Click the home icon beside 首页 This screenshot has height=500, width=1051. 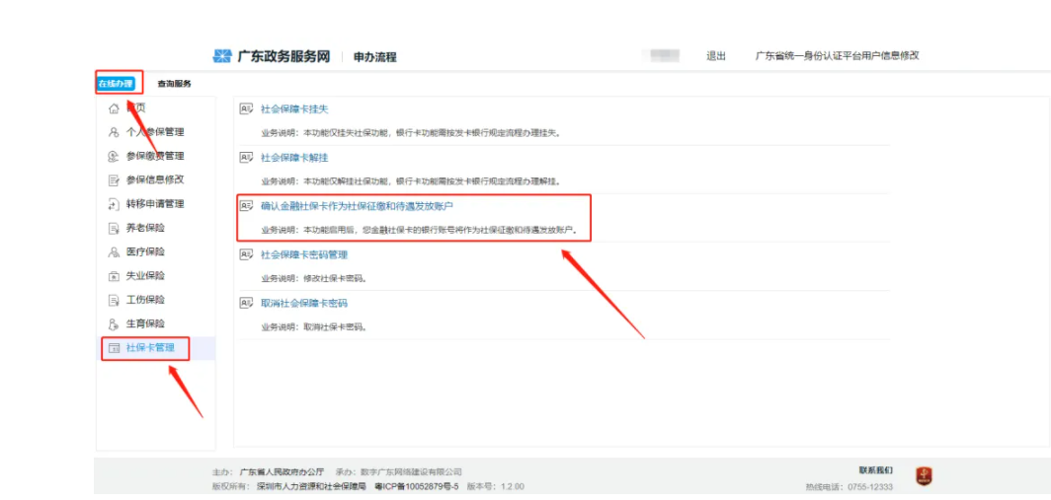coord(114,108)
